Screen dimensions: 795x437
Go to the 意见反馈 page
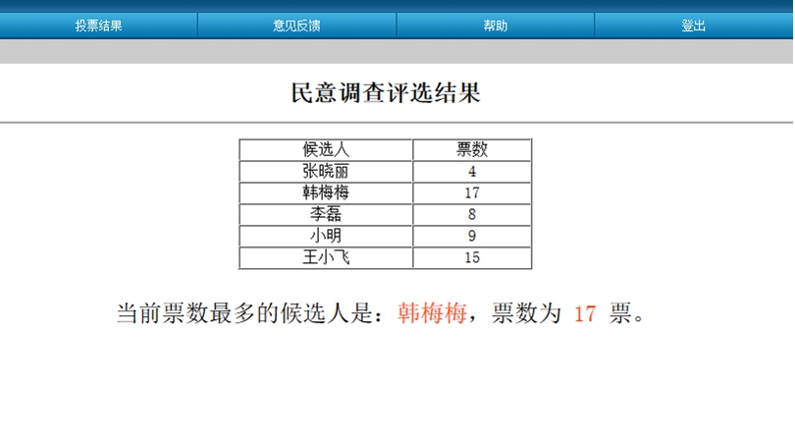point(296,26)
